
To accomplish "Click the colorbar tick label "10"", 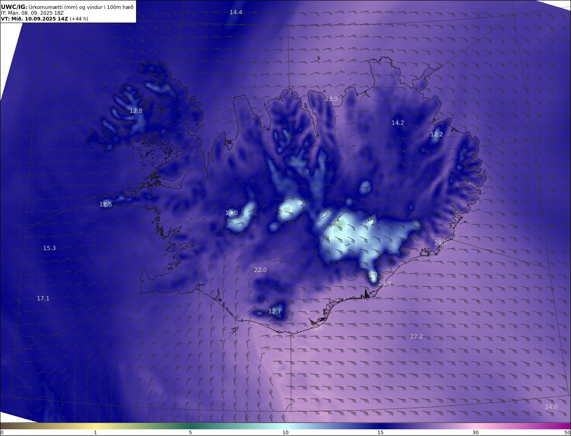I will click(x=285, y=432).
